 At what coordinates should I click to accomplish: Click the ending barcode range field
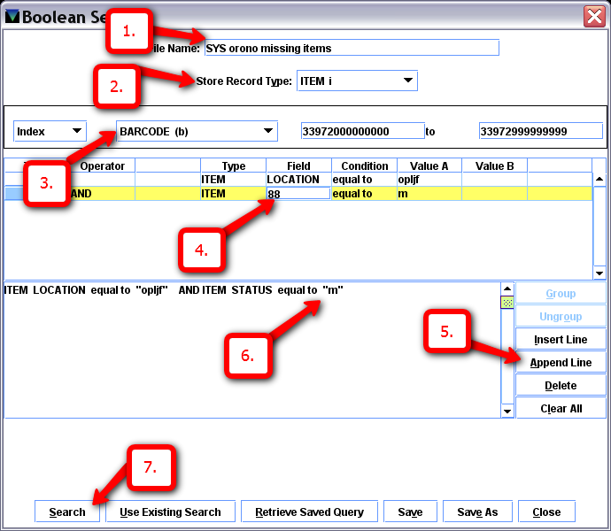(x=540, y=131)
